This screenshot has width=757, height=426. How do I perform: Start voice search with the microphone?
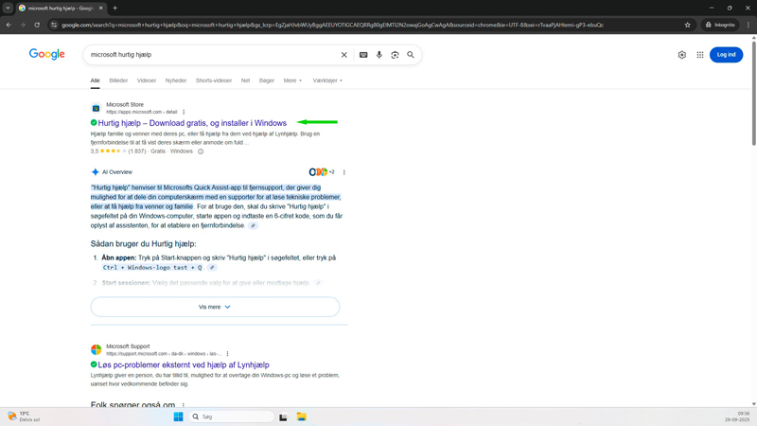point(379,55)
